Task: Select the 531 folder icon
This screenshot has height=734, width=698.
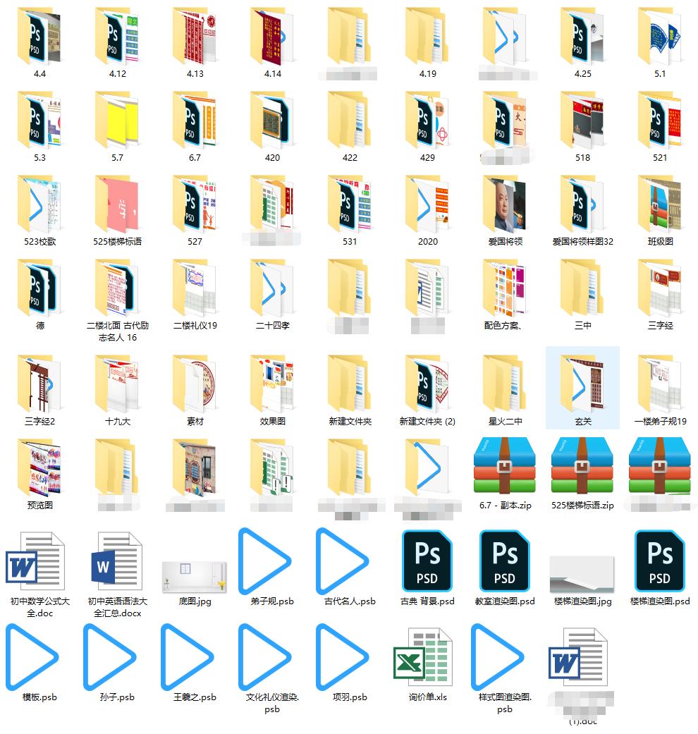Action: point(350,204)
